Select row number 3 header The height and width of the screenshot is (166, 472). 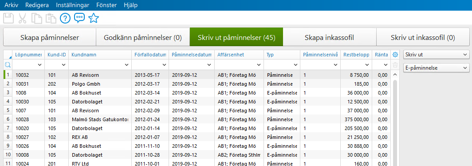click(x=8, y=93)
